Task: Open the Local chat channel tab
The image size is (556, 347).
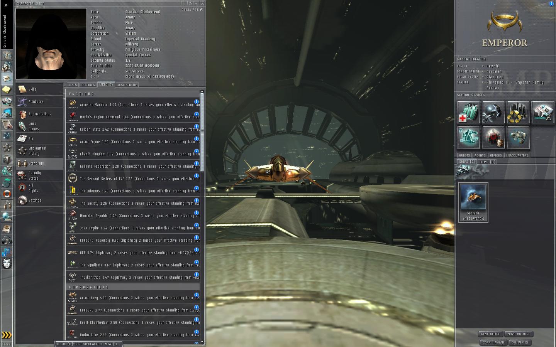Action: click(88, 344)
